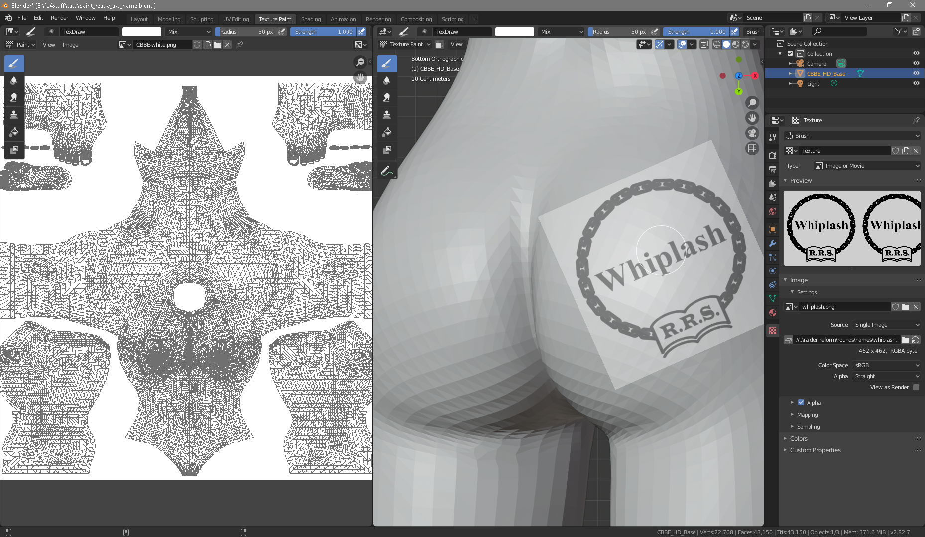925x537 pixels.
Task: Open Active Tool properties tab
Action: (x=773, y=138)
